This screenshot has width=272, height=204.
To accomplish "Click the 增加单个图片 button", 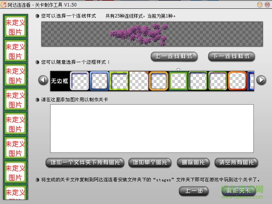I will click(x=150, y=162).
